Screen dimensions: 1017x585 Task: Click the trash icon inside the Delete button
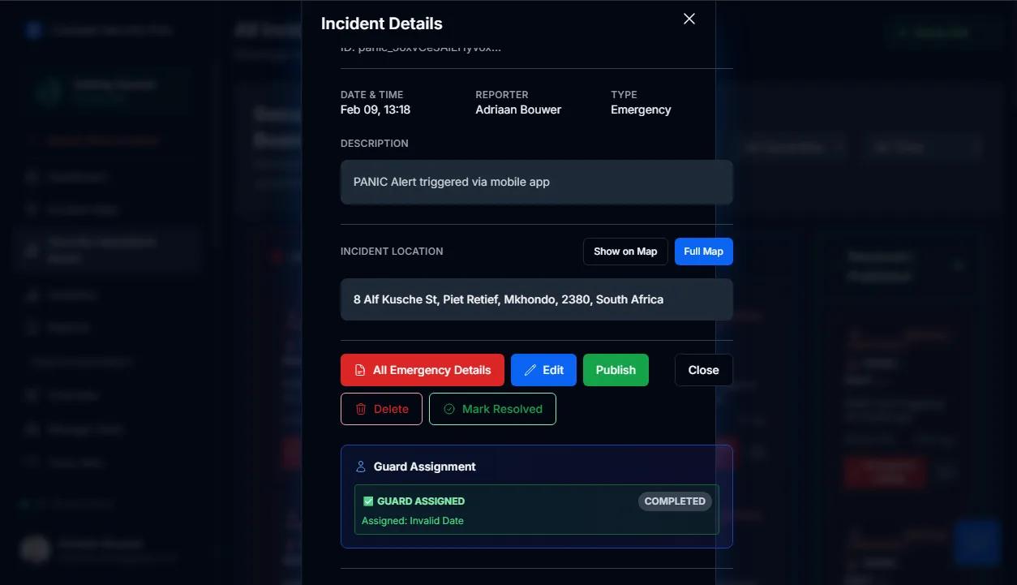pyautogui.click(x=360, y=409)
